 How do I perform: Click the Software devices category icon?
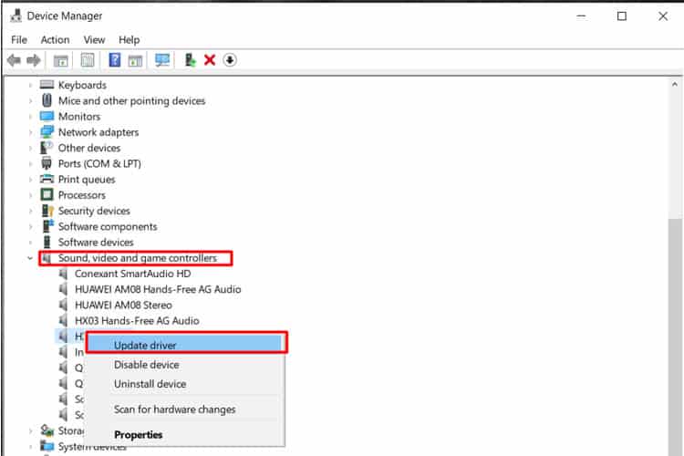(47, 242)
